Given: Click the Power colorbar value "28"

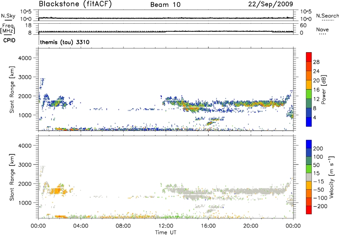Looking at the screenshot, I should click(316, 62).
